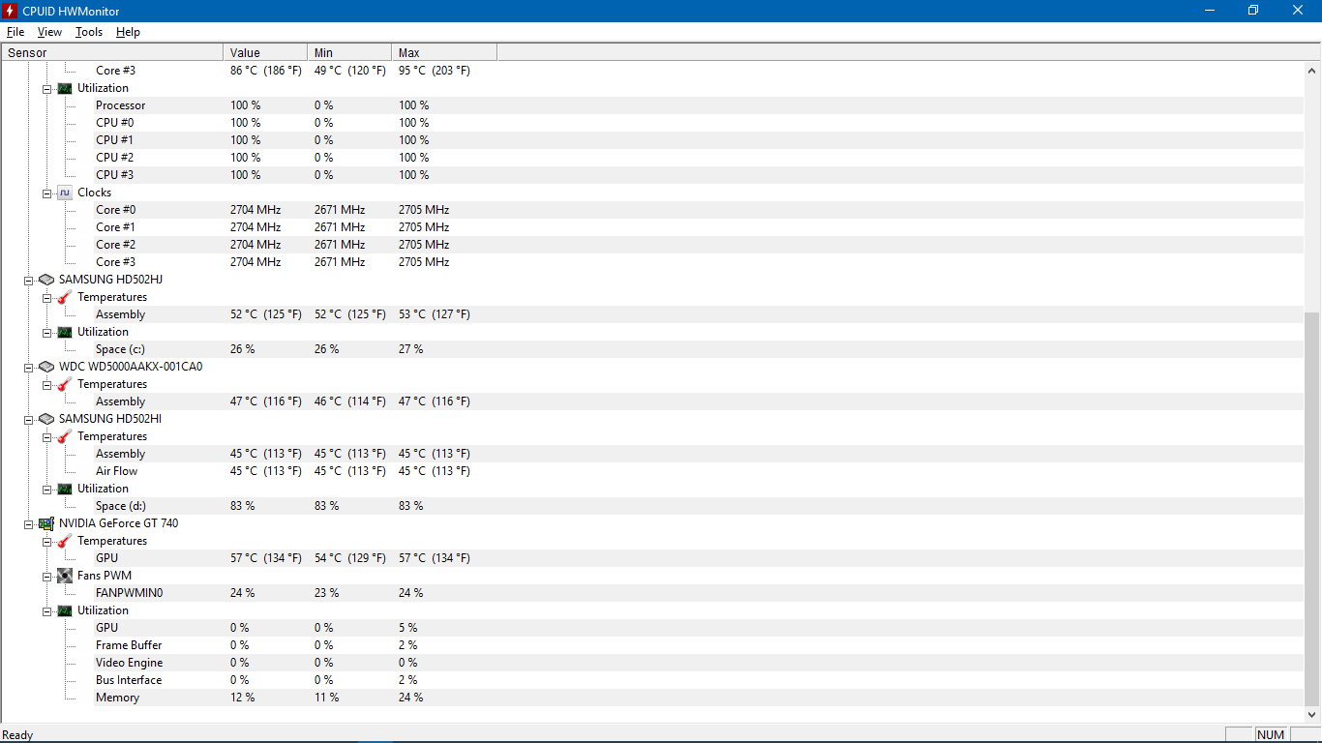Click Utilization icon under NVIDIA GeForce GT 740
The height and width of the screenshot is (743, 1322).
click(x=65, y=610)
